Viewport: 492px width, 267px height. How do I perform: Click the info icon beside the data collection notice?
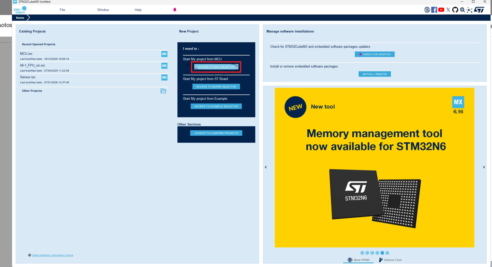tap(30, 255)
